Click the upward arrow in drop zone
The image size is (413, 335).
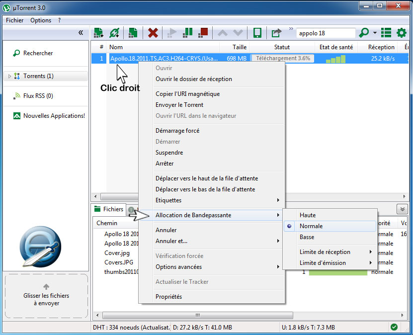[46, 287]
